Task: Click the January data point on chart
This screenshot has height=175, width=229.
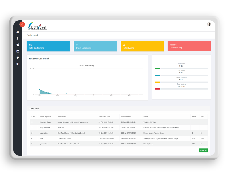Action: 40,90
